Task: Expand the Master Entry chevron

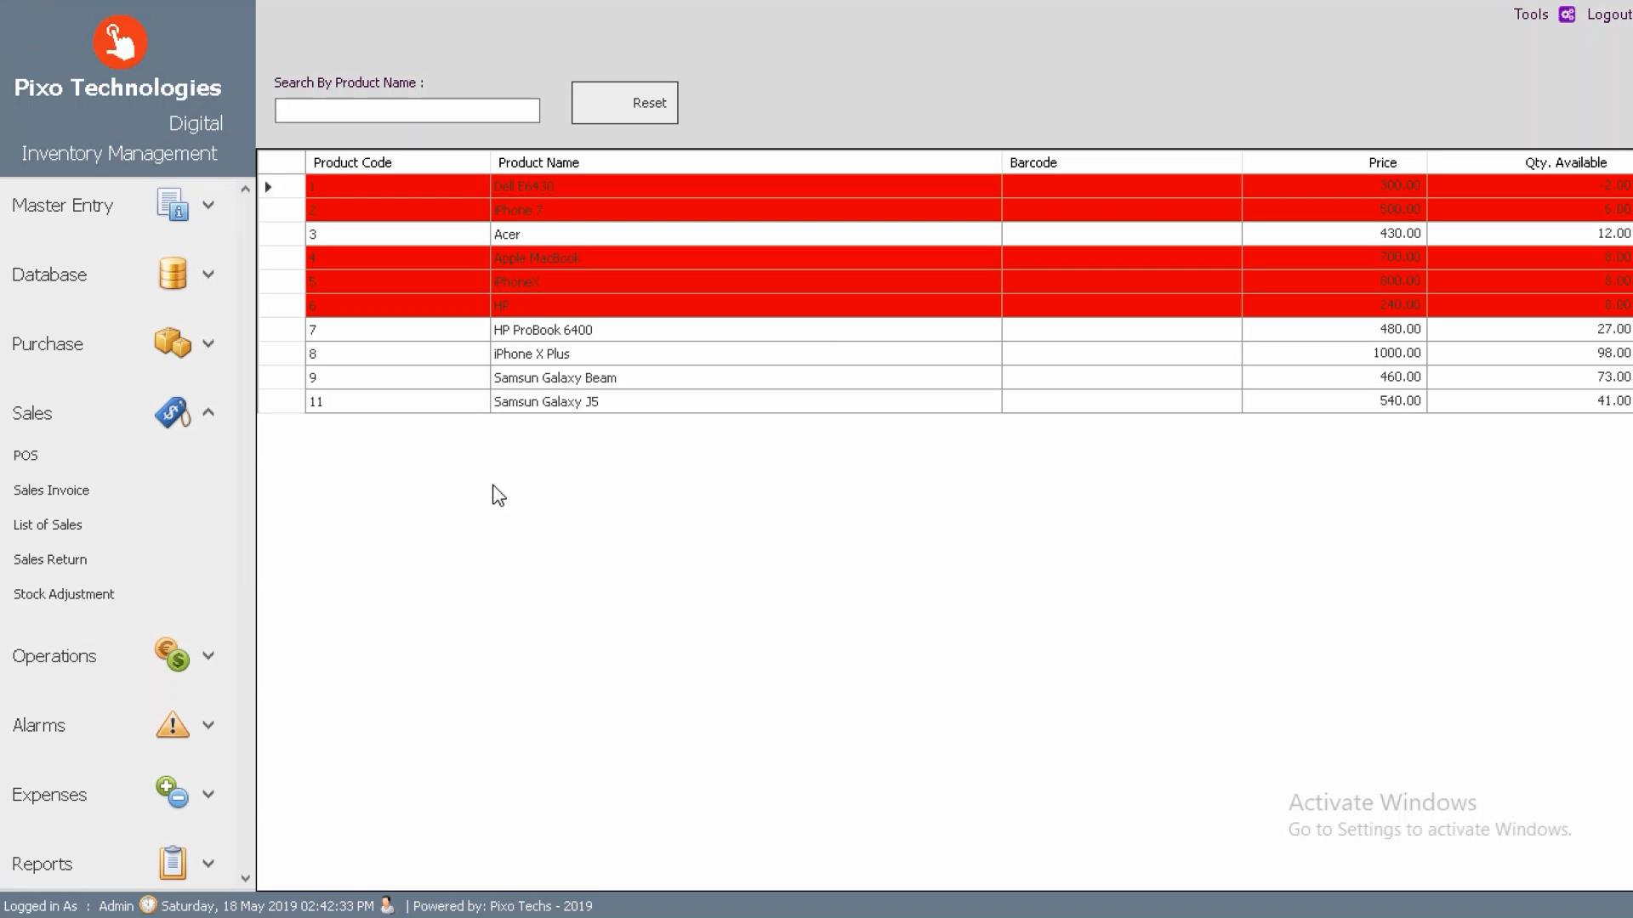Action: pos(208,205)
